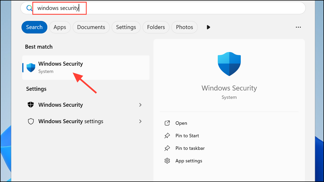Image resolution: width=324 pixels, height=182 pixels.
Task: Click the App settings gear icon
Action: [x=167, y=161]
